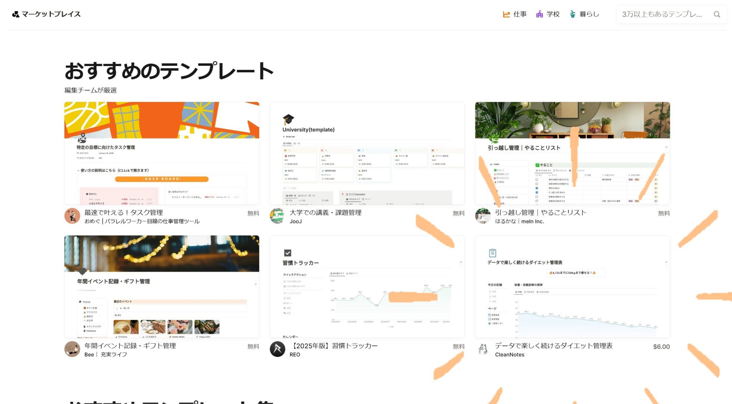Open 大学での講義・課題管理 template link
The width and height of the screenshot is (732, 404).
[x=325, y=212]
